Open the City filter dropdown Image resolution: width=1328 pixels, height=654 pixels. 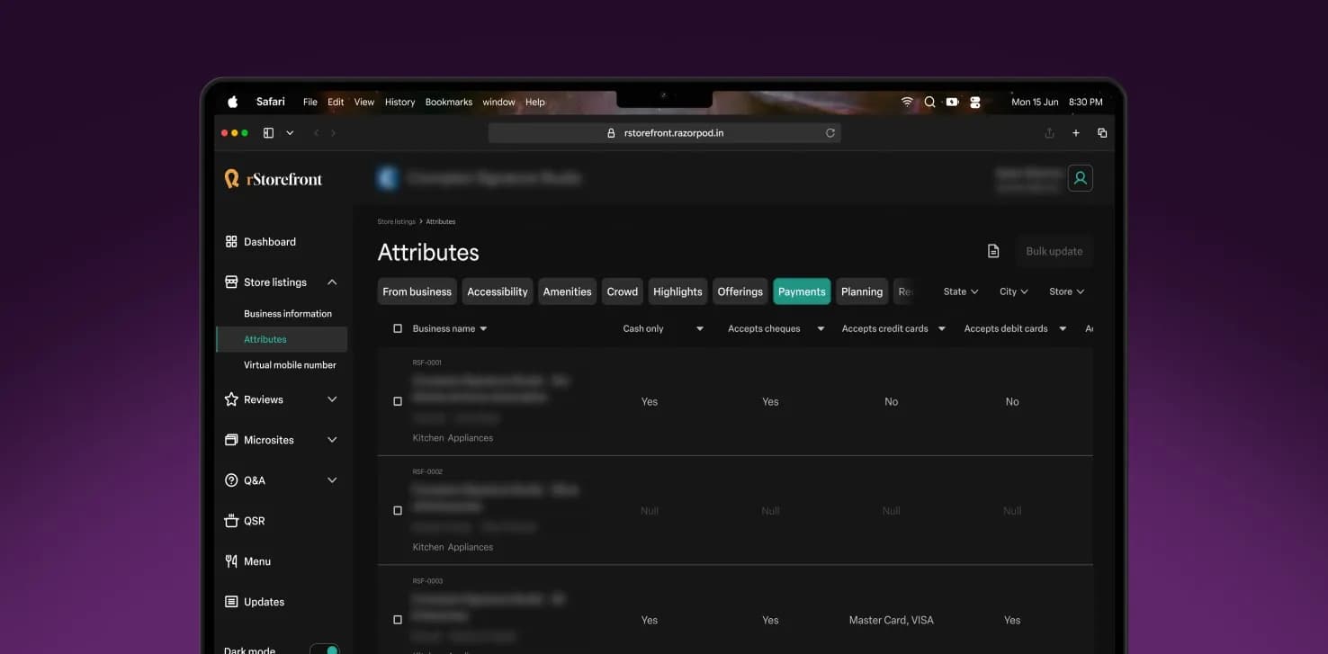point(1014,291)
